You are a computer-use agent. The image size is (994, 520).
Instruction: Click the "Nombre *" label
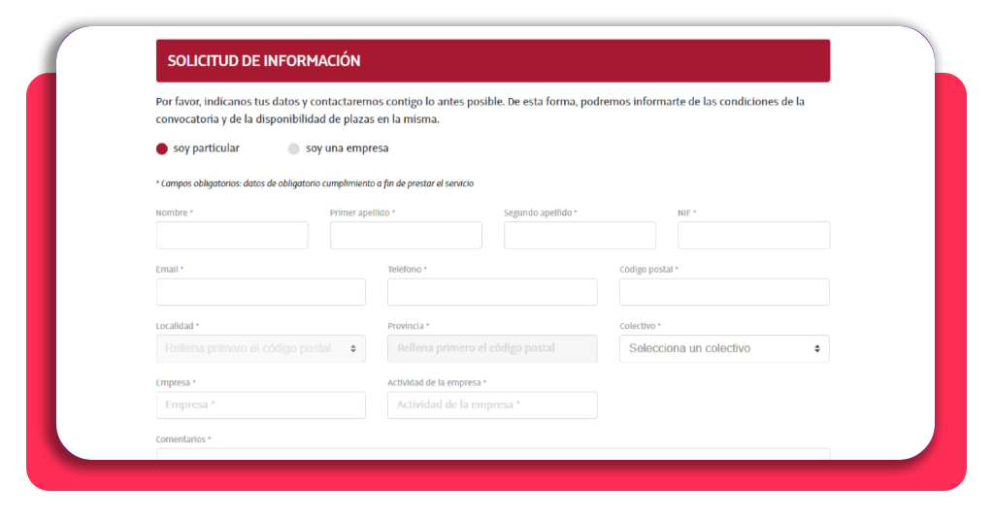[175, 212]
